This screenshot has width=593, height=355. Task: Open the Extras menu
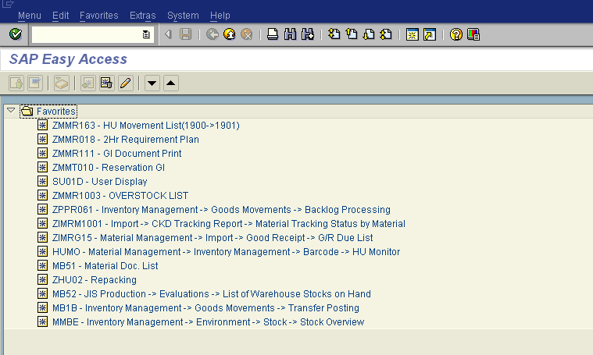tap(142, 16)
